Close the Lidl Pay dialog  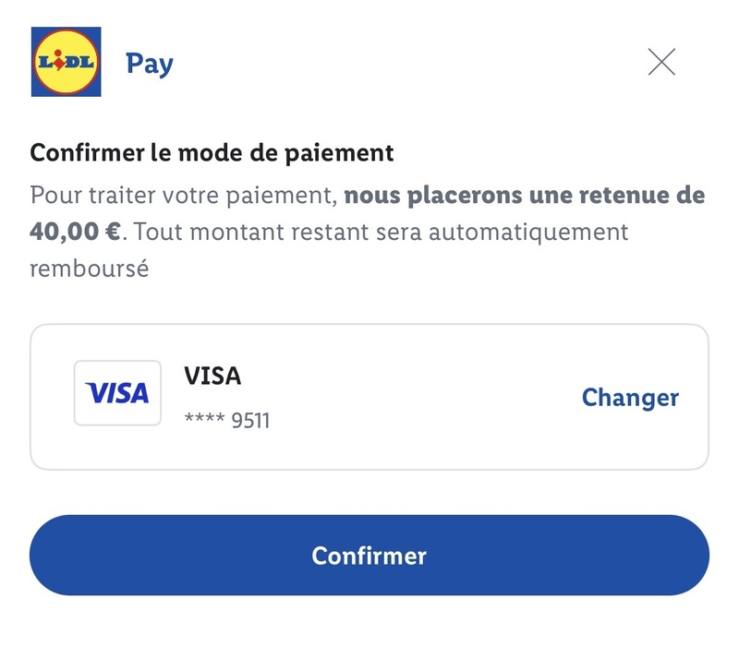(x=661, y=62)
